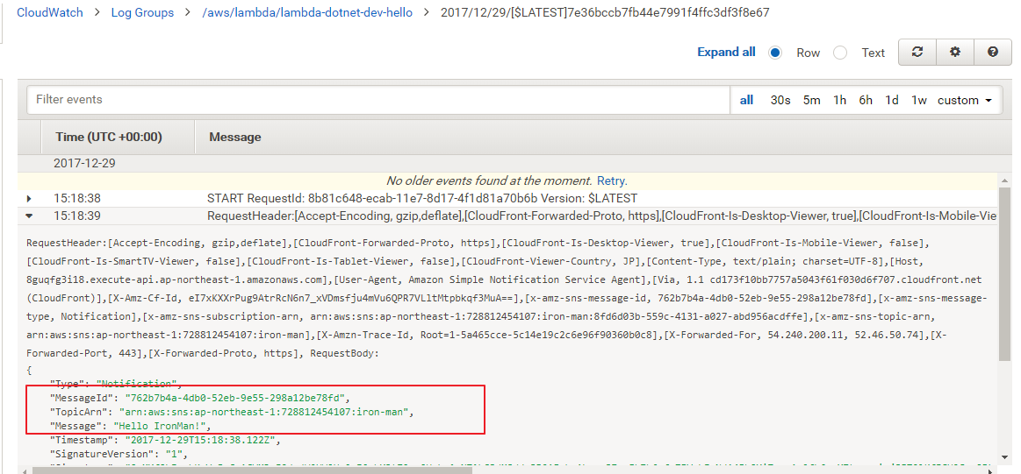Select the Text view radio button
1021x474 pixels.
click(x=840, y=53)
